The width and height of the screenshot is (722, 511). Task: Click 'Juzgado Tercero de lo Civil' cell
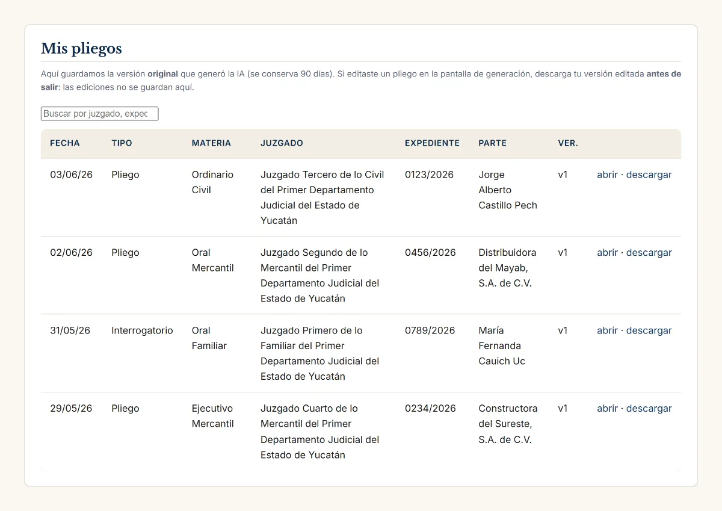pyautogui.click(x=322, y=197)
